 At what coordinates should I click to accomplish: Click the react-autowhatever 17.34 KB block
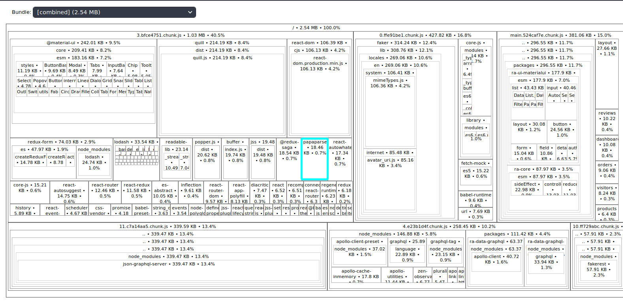340,159
